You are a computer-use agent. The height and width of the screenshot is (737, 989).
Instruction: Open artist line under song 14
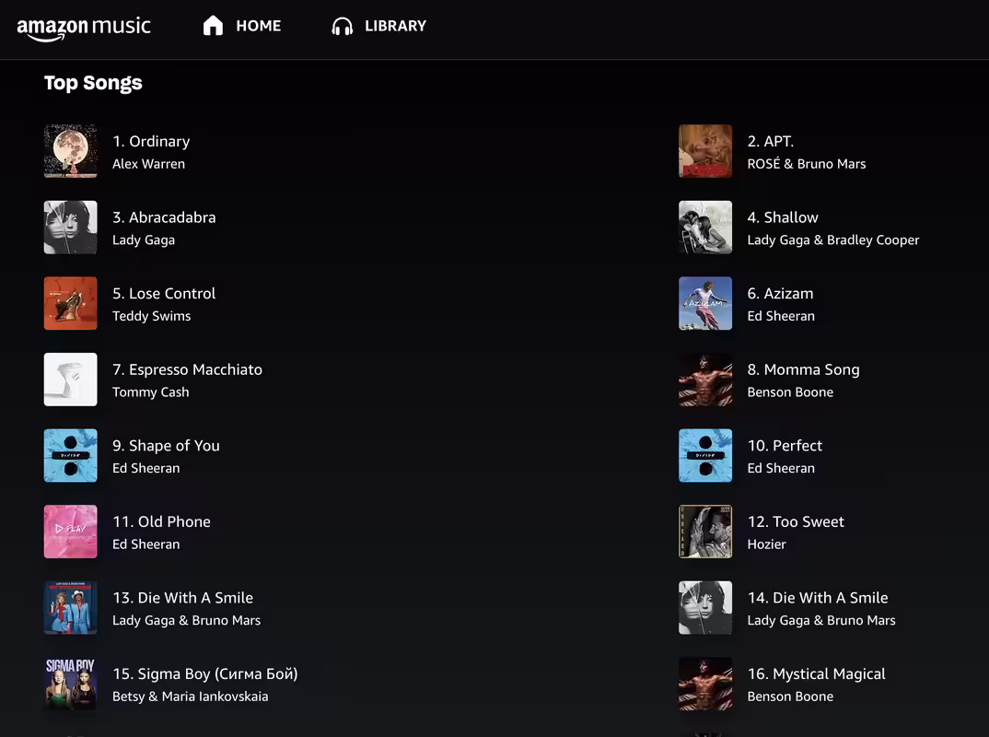click(x=821, y=621)
